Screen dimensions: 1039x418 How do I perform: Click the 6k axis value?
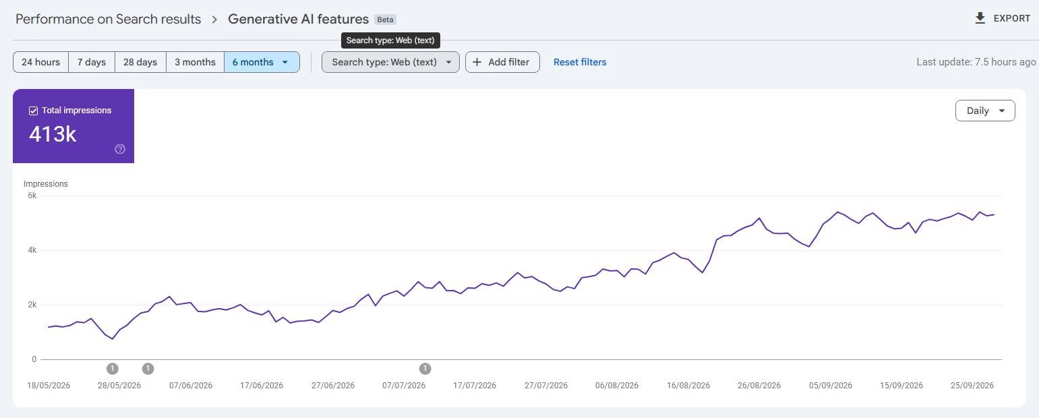coord(32,196)
